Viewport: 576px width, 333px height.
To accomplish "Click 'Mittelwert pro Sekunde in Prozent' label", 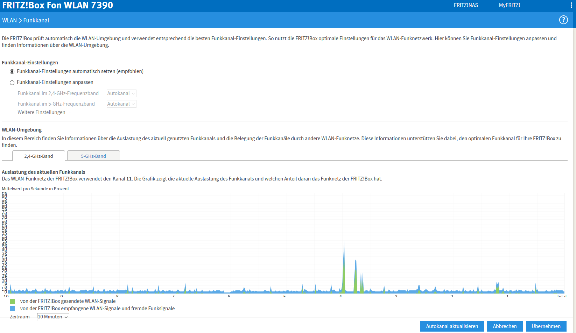I will pyautogui.click(x=35, y=189).
